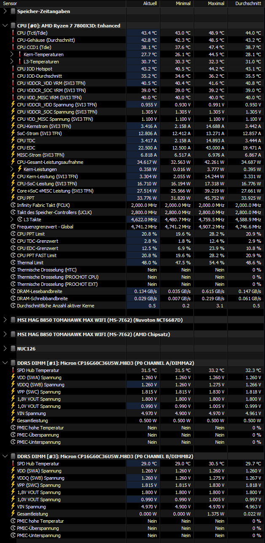The width and height of the screenshot is (265, 543).
Task: Click the clock icon of Infinity Fabric Takt (FCLK)
Action: 13,205
